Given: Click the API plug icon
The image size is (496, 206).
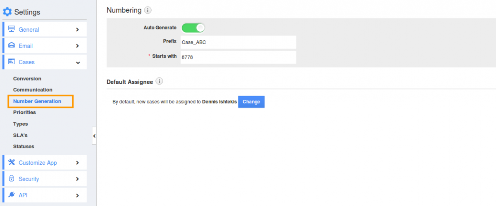Looking at the screenshot, I should [12, 195].
